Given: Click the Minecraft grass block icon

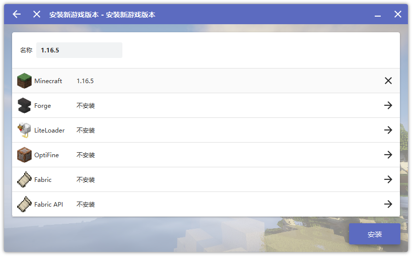Looking at the screenshot, I should point(24,81).
